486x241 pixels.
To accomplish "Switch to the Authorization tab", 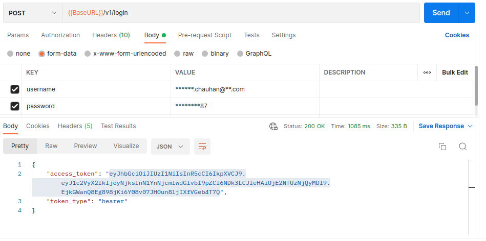I will (x=60, y=35).
